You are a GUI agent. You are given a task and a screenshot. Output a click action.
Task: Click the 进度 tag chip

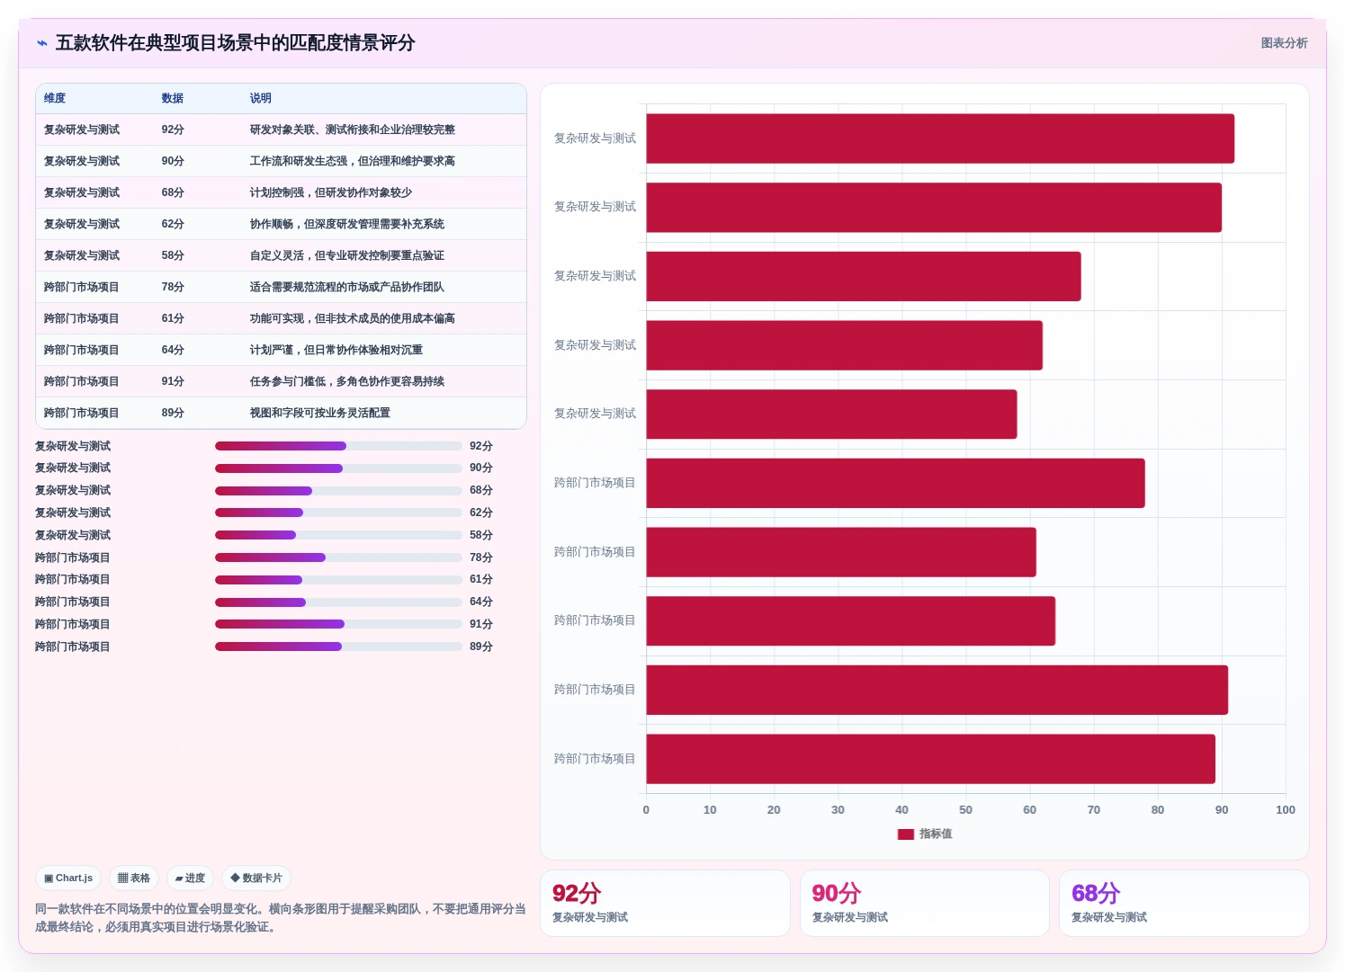(x=190, y=878)
